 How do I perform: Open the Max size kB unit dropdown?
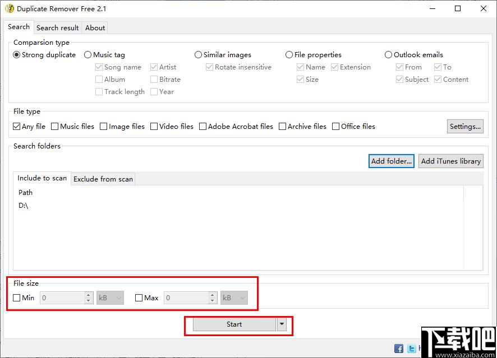(x=234, y=298)
